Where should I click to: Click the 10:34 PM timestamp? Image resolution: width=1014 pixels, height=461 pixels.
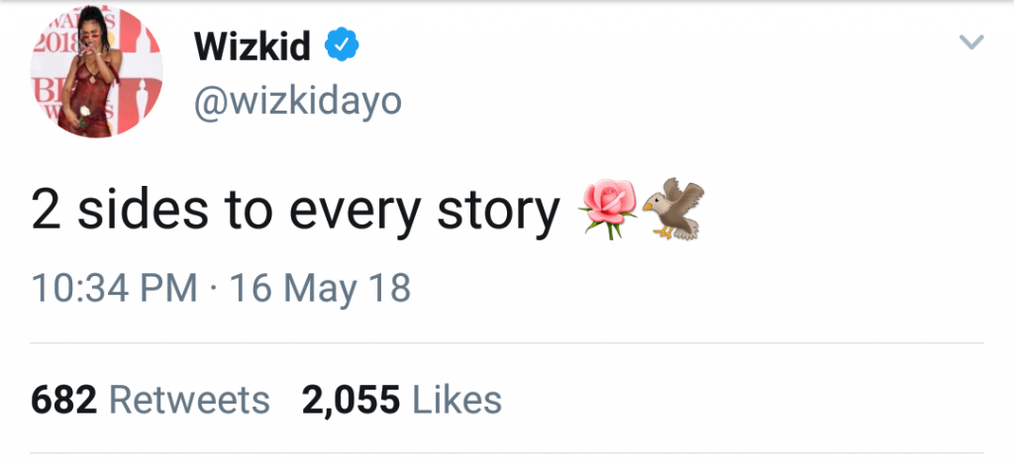[113, 288]
